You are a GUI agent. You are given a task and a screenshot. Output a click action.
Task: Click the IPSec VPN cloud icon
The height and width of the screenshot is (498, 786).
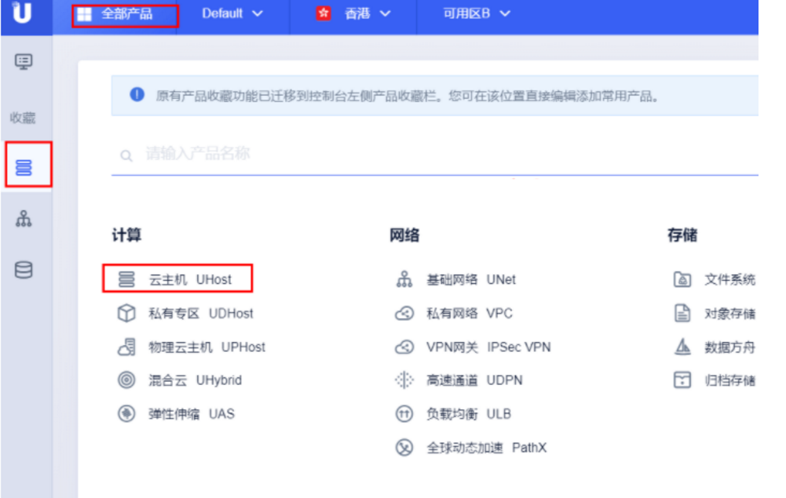pos(404,347)
